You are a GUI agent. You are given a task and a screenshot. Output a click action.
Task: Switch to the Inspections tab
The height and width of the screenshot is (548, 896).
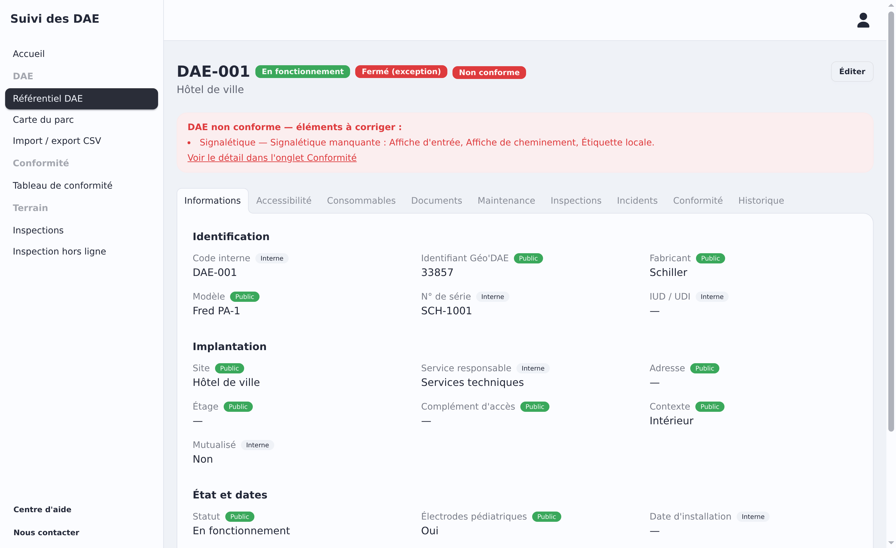pos(576,200)
